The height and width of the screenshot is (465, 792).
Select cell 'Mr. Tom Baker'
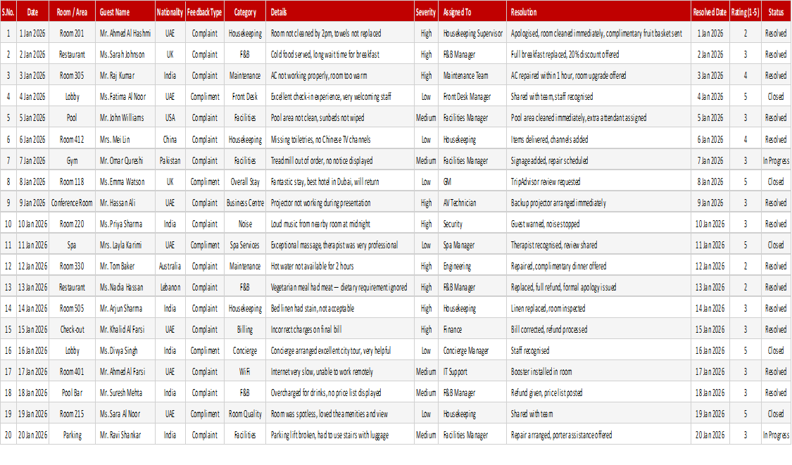(125, 266)
